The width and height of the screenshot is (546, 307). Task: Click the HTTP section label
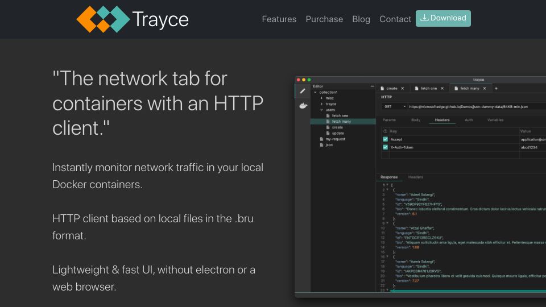(387, 97)
